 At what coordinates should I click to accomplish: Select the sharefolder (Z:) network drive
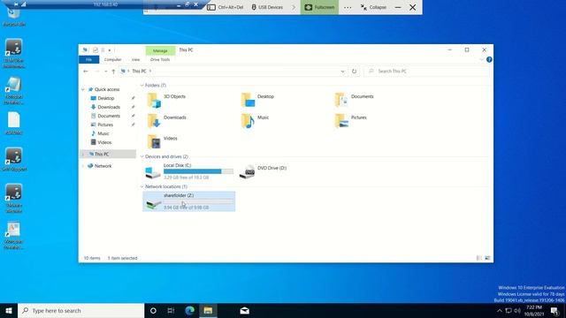click(x=189, y=201)
